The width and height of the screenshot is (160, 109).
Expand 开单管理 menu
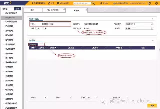tap(9, 31)
